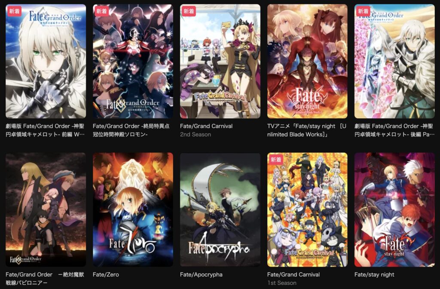
Task: Open the Fate/Apocrypha poster thumbnail
Action: [220, 209]
